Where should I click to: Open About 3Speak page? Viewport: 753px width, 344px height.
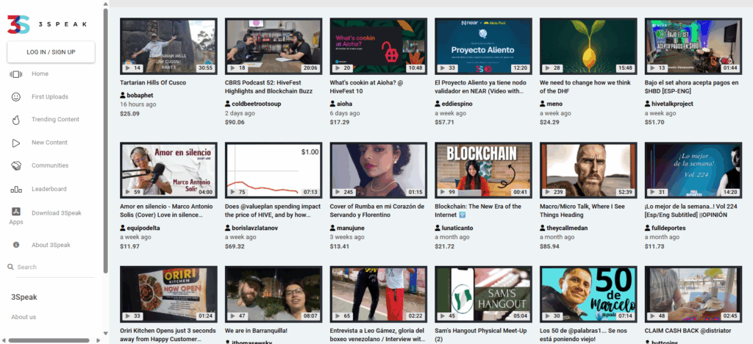tap(51, 245)
